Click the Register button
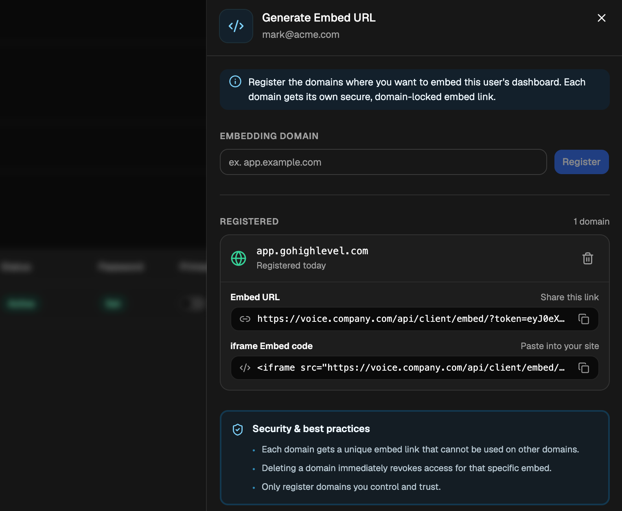622x511 pixels. coord(581,162)
